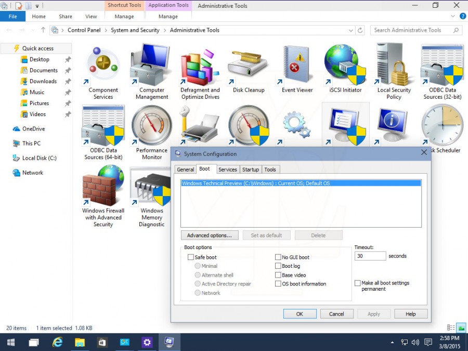Open the View ribbon tab

(x=90, y=17)
